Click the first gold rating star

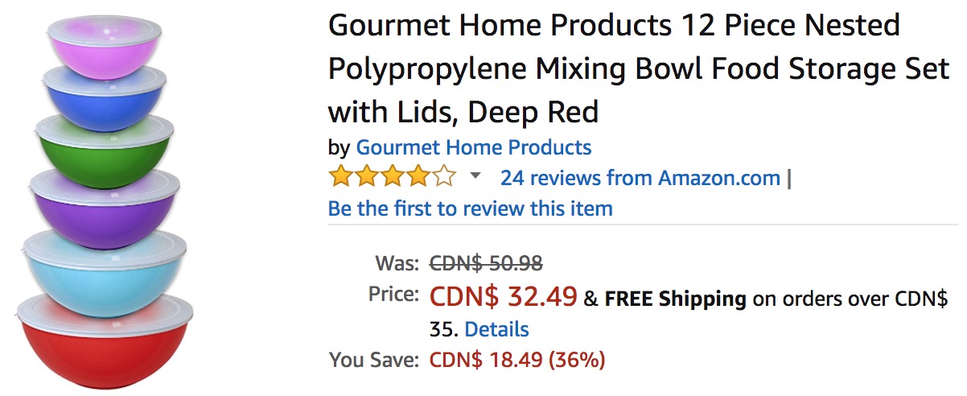click(341, 176)
